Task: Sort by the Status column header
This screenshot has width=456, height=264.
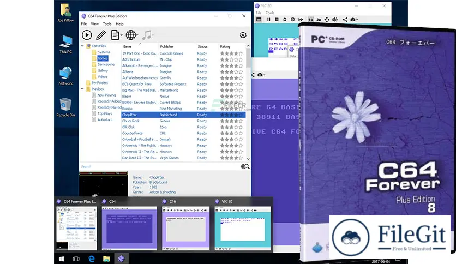Action: (x=207, y=46)
